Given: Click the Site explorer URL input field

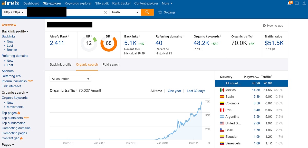Looking at the screenshot, I should [x=68, y=12].
